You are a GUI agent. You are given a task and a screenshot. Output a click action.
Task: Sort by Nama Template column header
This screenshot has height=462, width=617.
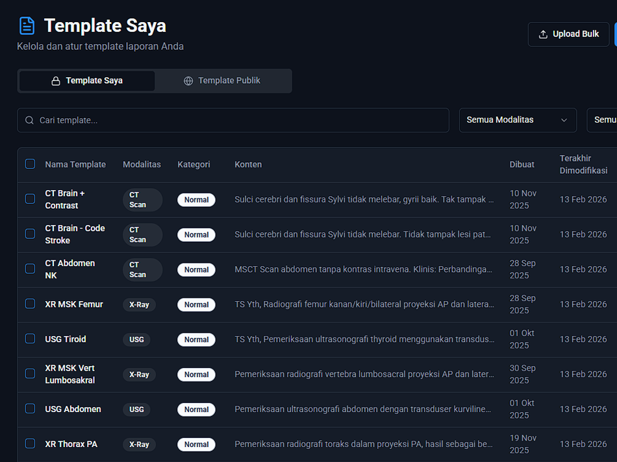[75, 164]
